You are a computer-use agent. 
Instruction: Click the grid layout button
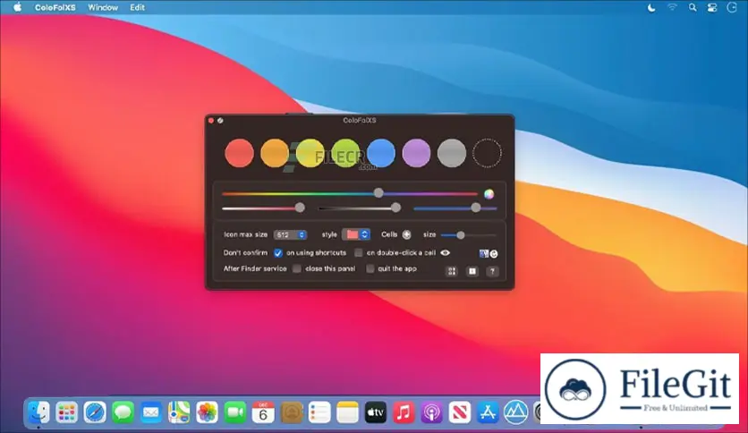click(x=452, y=271)
